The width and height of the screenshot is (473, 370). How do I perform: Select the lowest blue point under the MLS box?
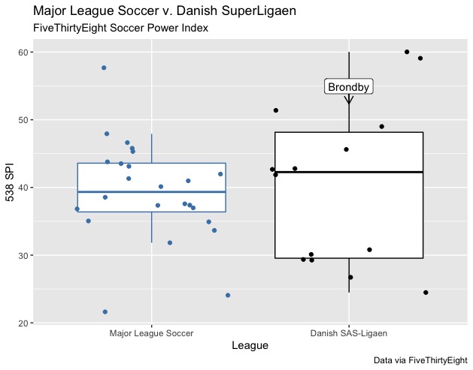pyautogui.click(x=105, y=311)
